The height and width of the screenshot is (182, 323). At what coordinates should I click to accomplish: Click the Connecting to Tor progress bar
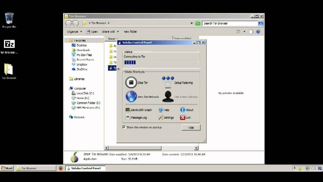click(x=161, y=62)
